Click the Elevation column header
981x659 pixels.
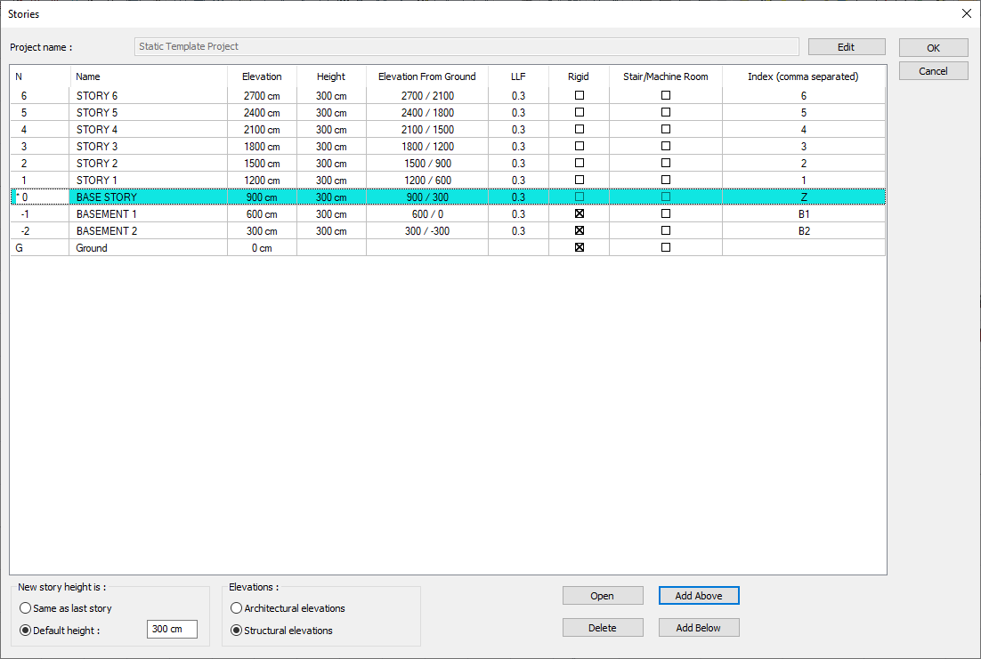262,76
